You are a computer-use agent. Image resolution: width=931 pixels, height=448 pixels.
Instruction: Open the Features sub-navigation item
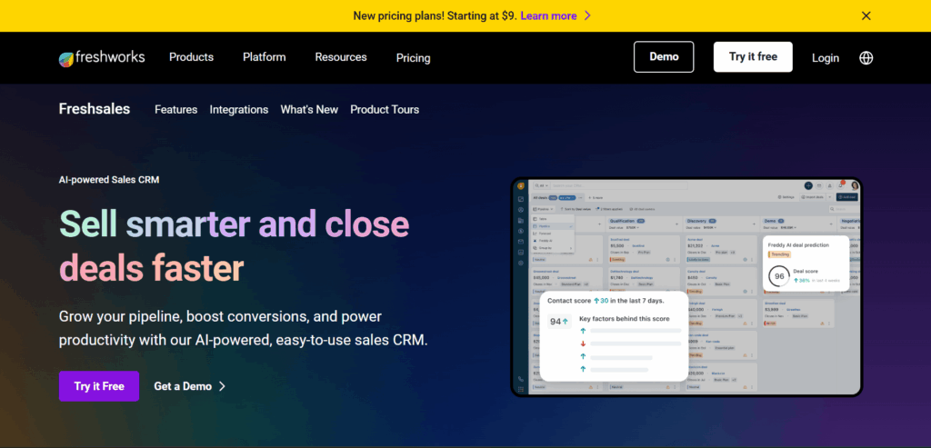tap(175, 110)
